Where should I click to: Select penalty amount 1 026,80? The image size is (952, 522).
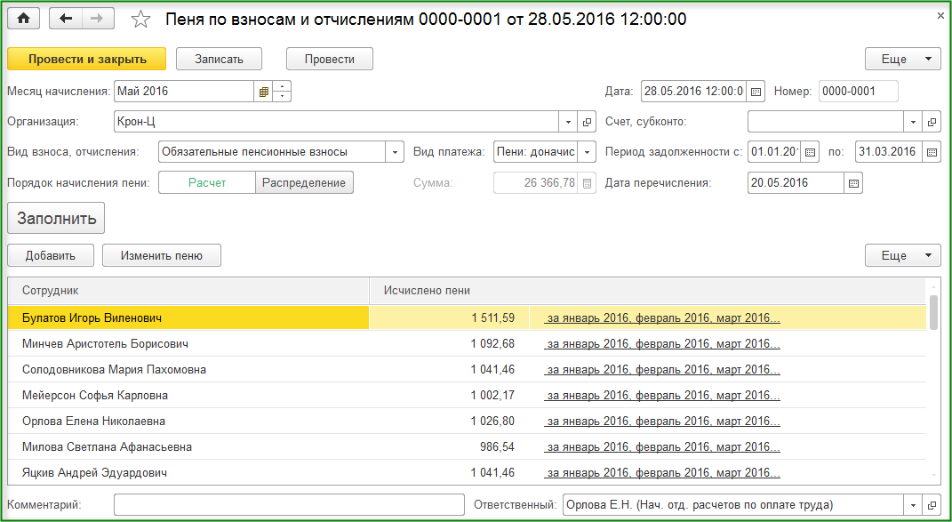click(x=492, y=422)
